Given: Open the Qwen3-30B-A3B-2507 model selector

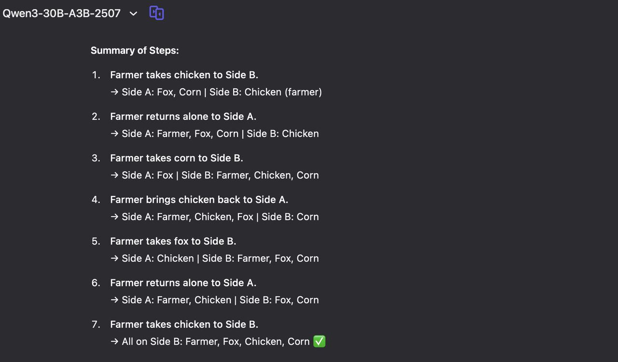Looking at the screenshot, I should tap(61, 14).
